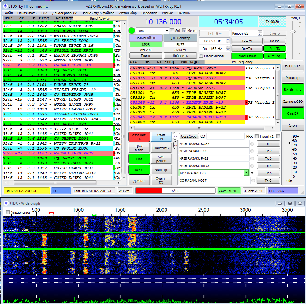Toggle the SWL режим button

pos(161,159)
